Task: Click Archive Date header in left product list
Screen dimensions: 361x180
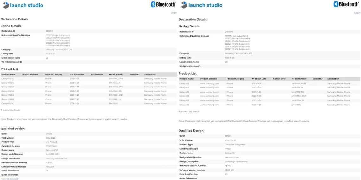Action: 97,75
